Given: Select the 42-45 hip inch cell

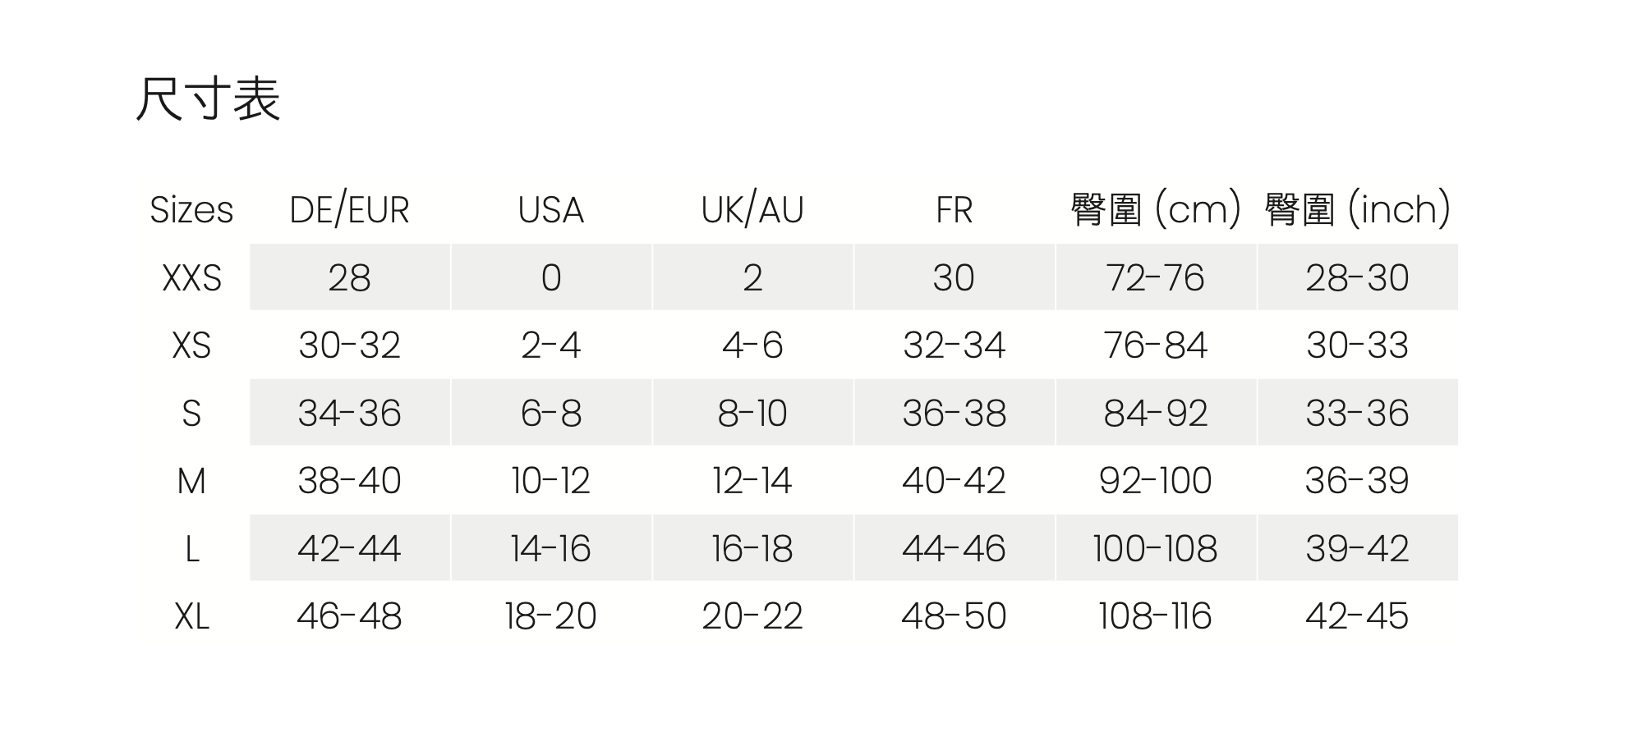Looking at the screenshot, I should coord(1357,616).
